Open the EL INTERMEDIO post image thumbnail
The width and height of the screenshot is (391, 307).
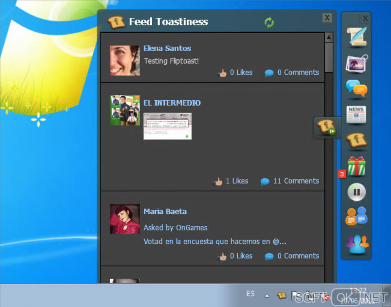click(x=168, y=126)
